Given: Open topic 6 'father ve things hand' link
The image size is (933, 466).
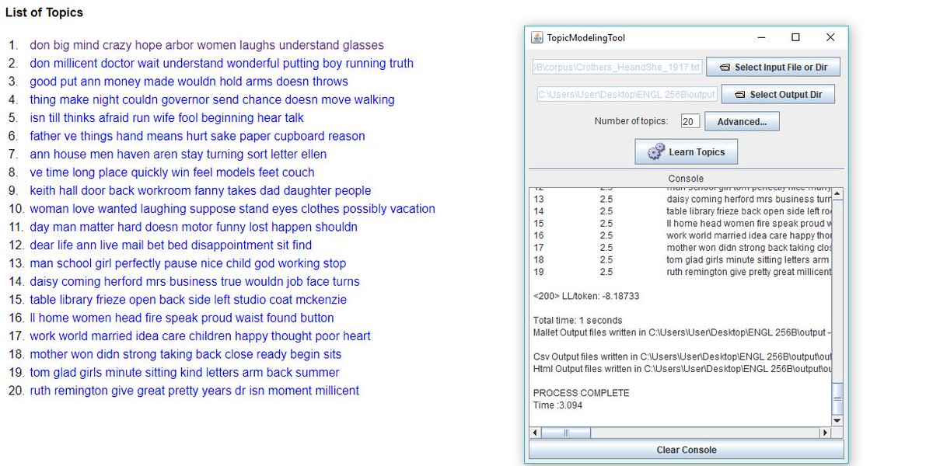Looking at the screenshot, I should point(197,136).
